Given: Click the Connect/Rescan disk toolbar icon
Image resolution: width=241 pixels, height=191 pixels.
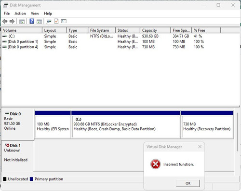Looking at the screenshot, I should pyautogui.click(x=49, y=21).
